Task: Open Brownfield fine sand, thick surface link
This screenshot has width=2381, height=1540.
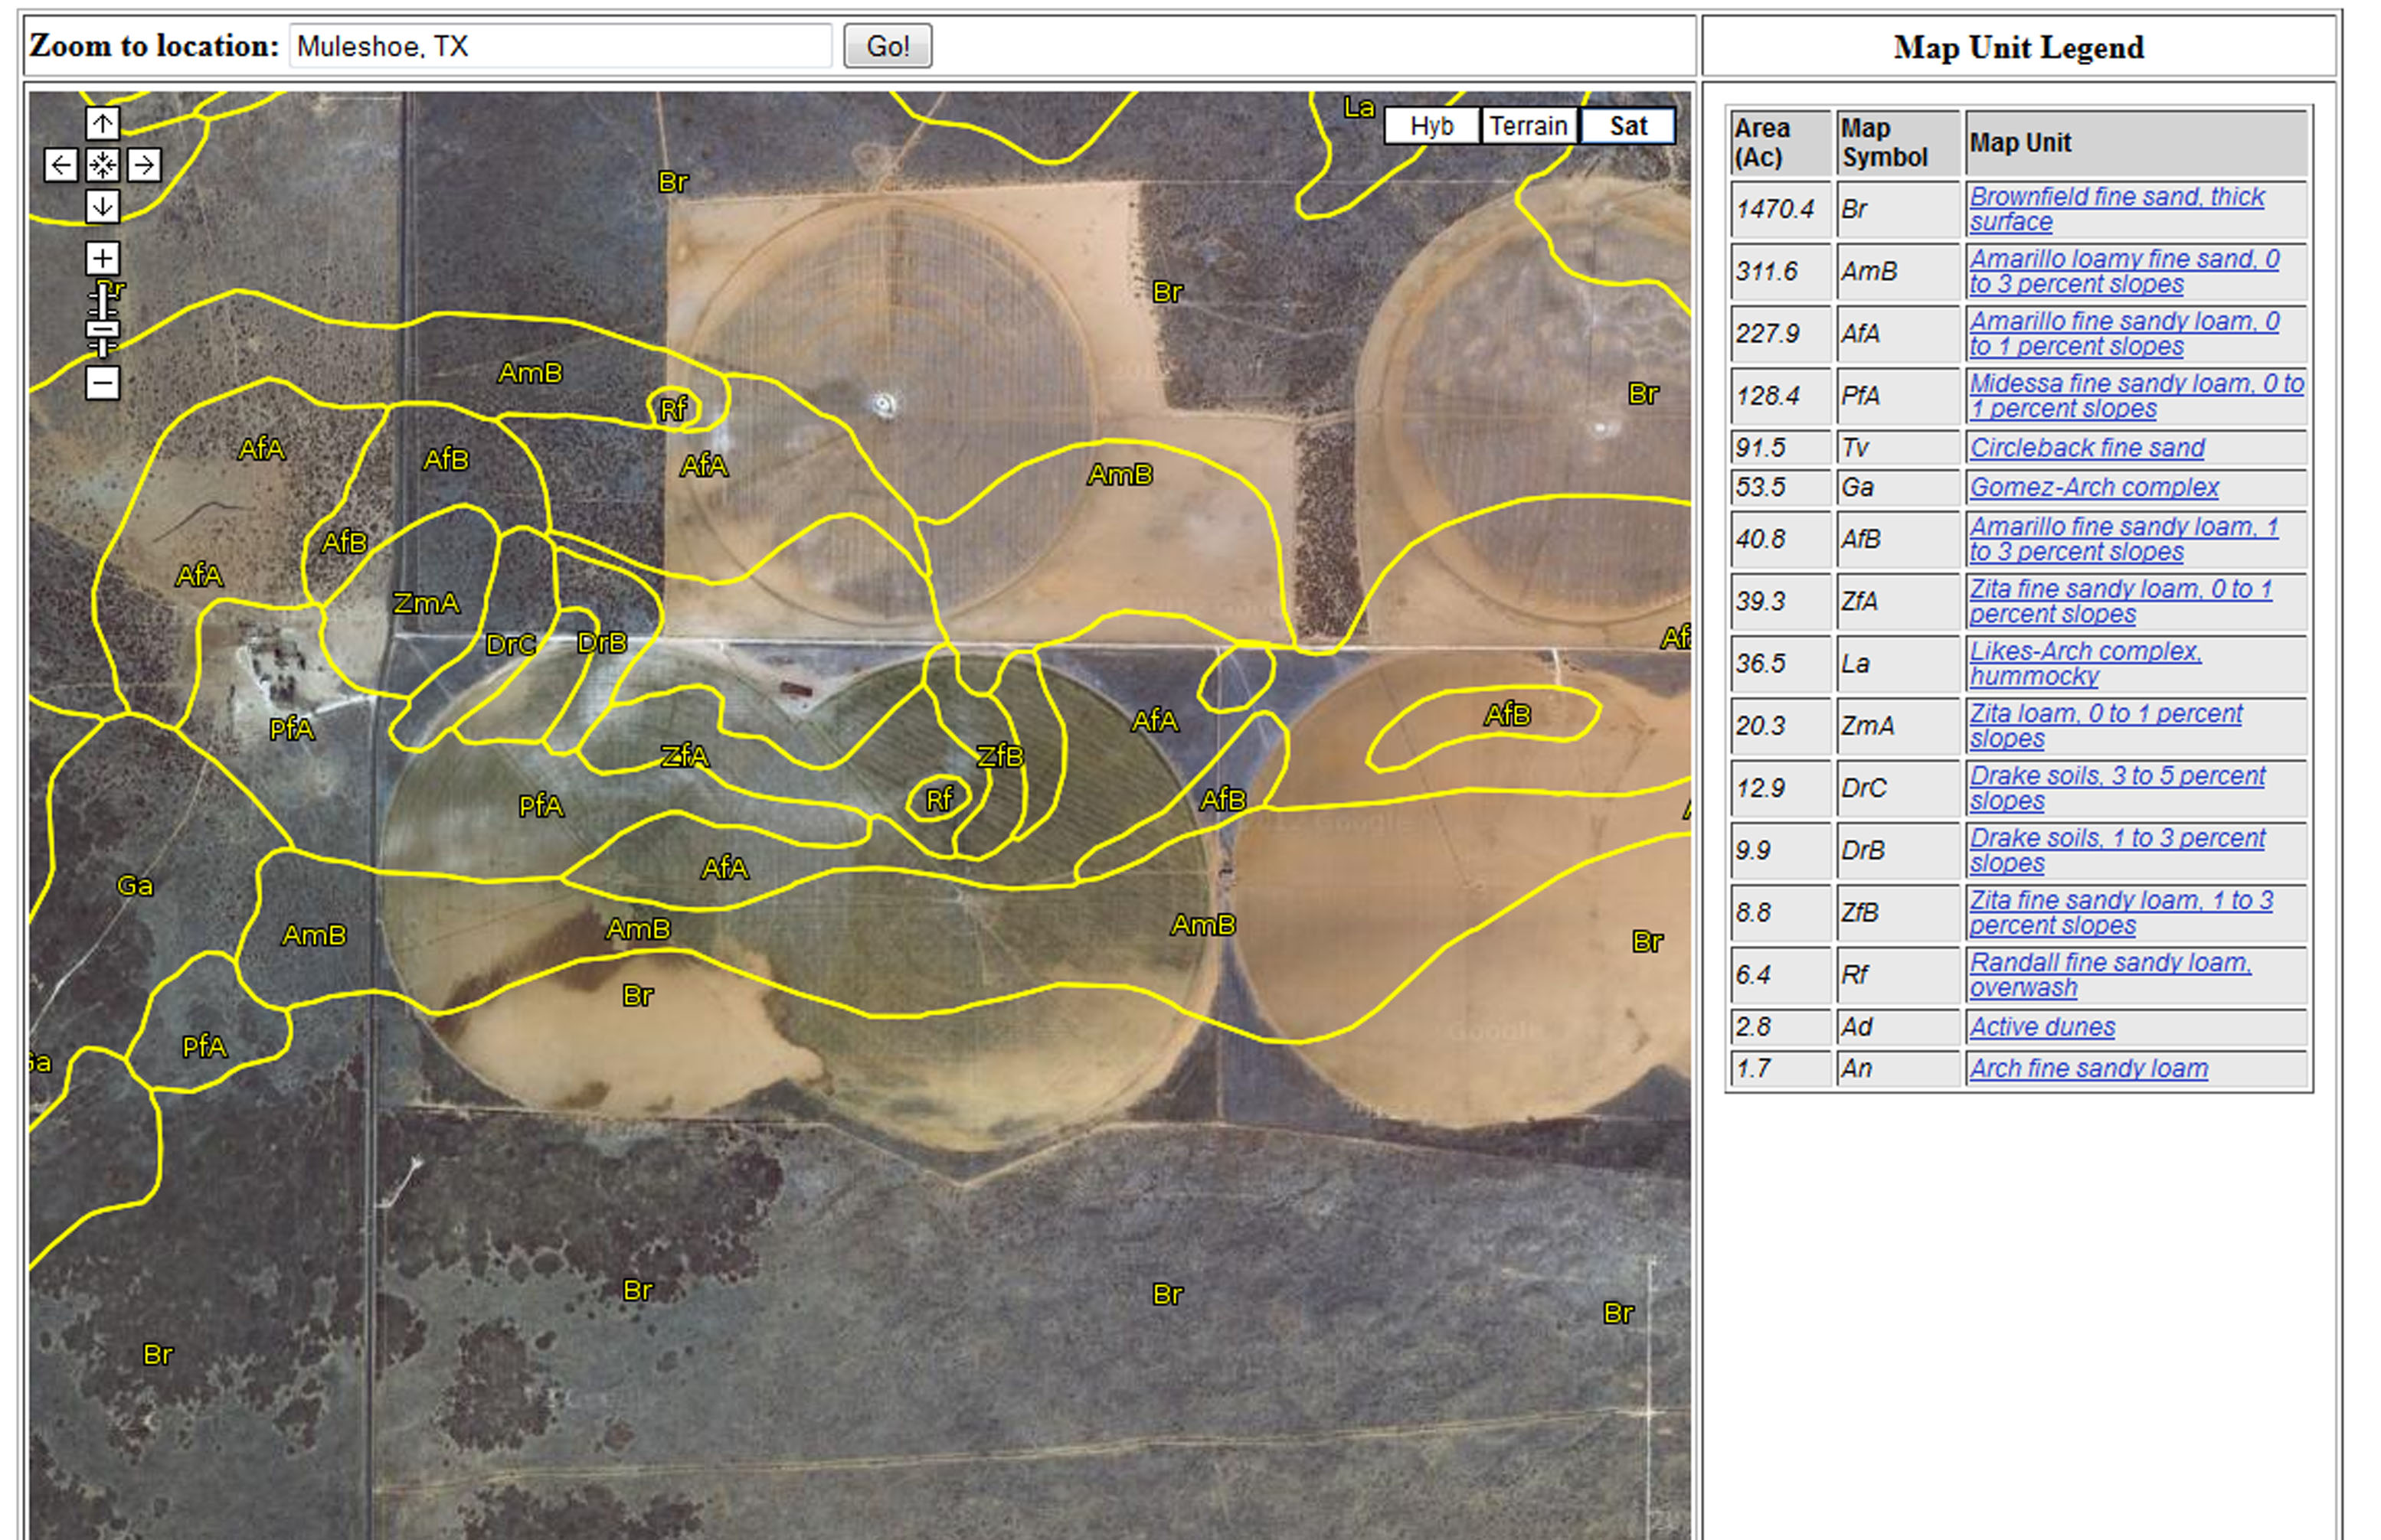Action: point(2116,197)
